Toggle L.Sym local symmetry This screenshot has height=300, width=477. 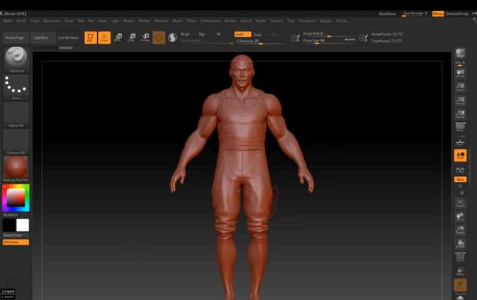tap(460, 169)
